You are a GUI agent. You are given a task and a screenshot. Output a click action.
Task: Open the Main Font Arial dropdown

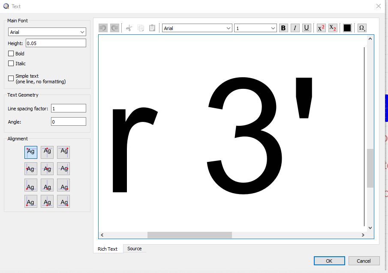(47, 32)
